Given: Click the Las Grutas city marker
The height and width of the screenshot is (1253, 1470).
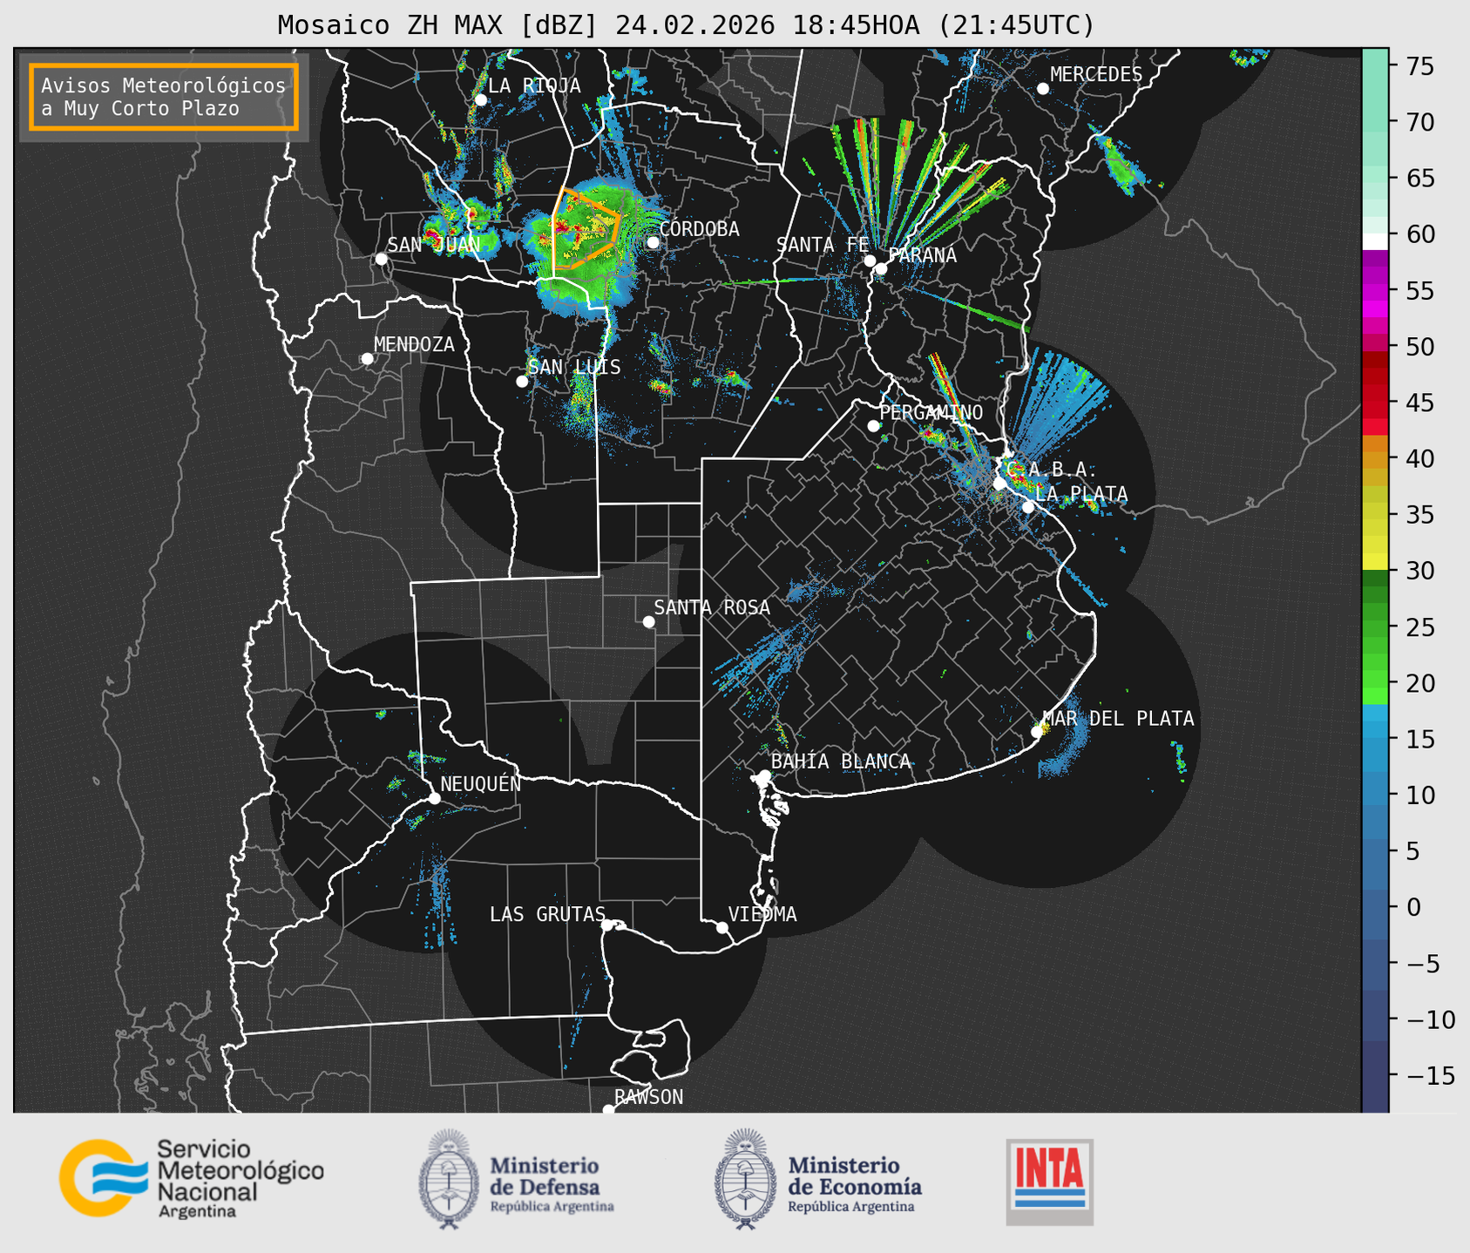Looking at the screenshot, I should pos(607,925).
